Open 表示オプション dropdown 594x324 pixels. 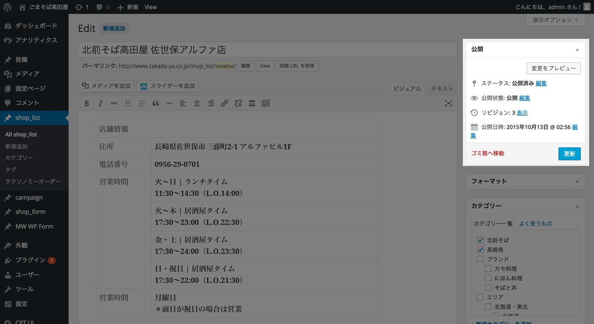[555, 20]
